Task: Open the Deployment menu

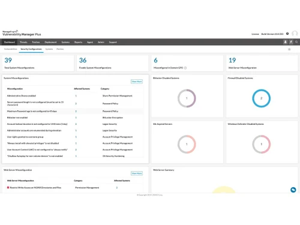Action: coord(50,42)
